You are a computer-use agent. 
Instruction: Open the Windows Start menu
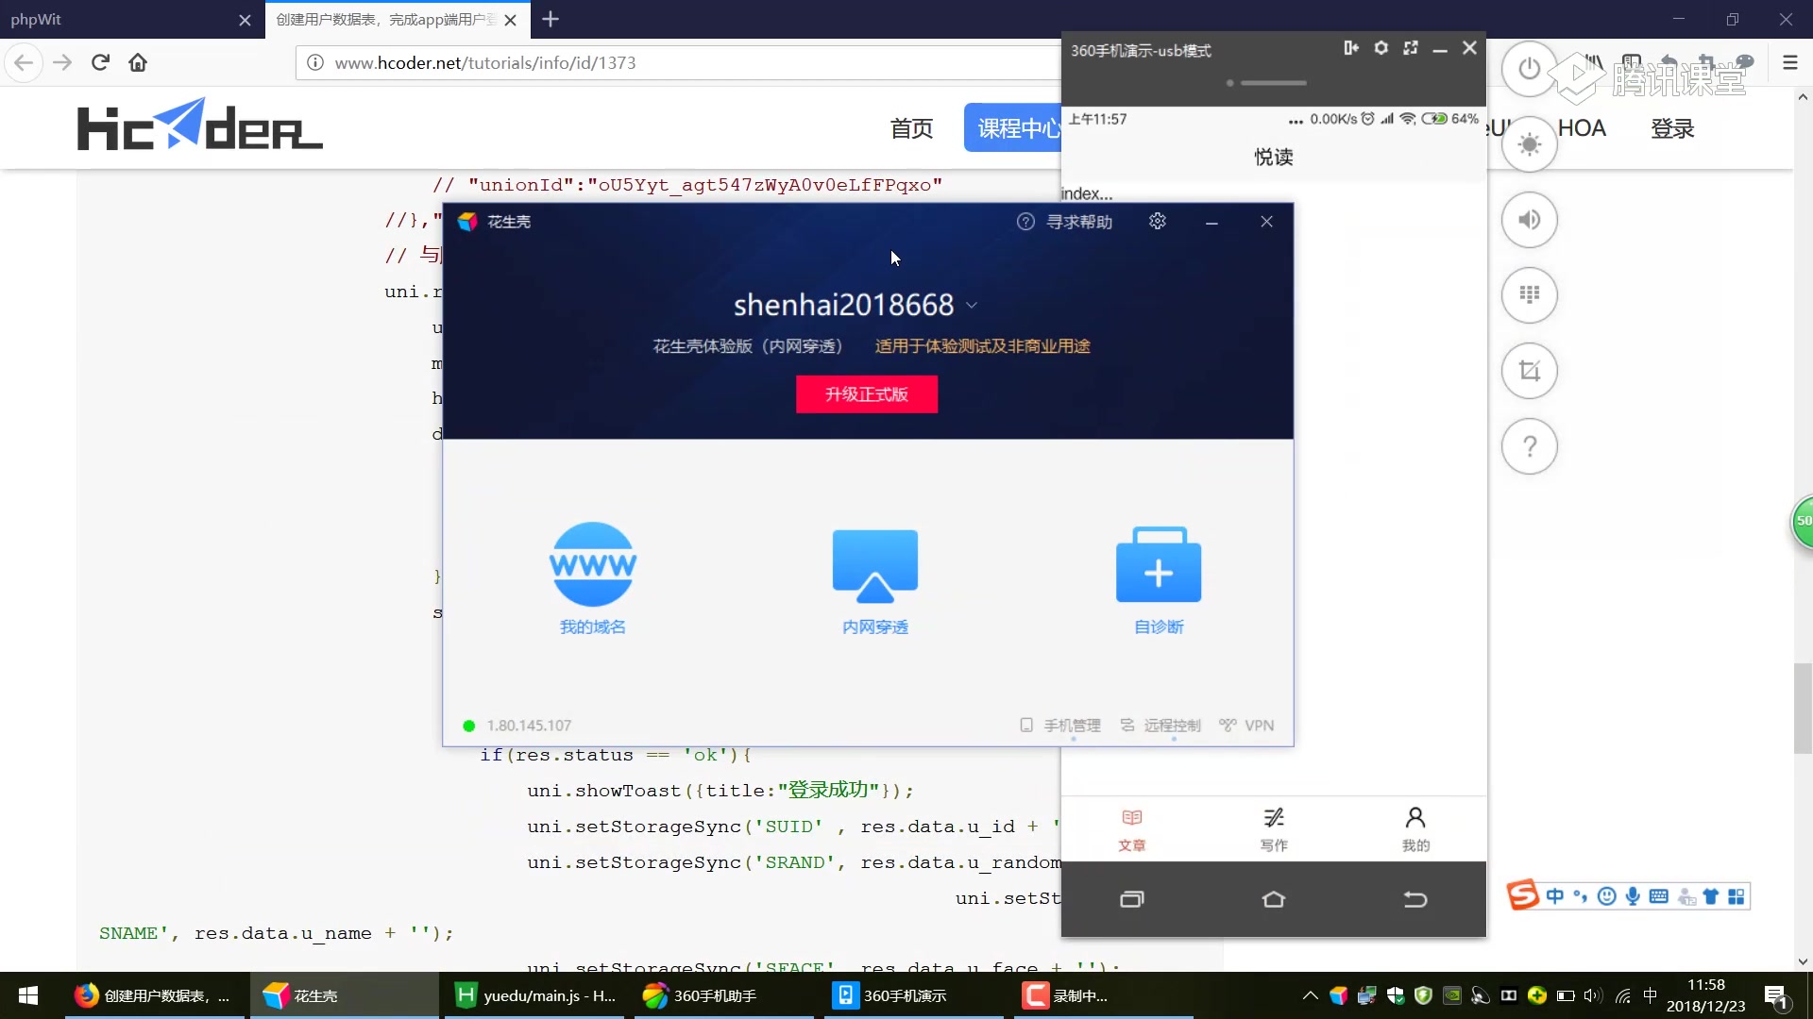pyautogui.click(x=28, y=995)
